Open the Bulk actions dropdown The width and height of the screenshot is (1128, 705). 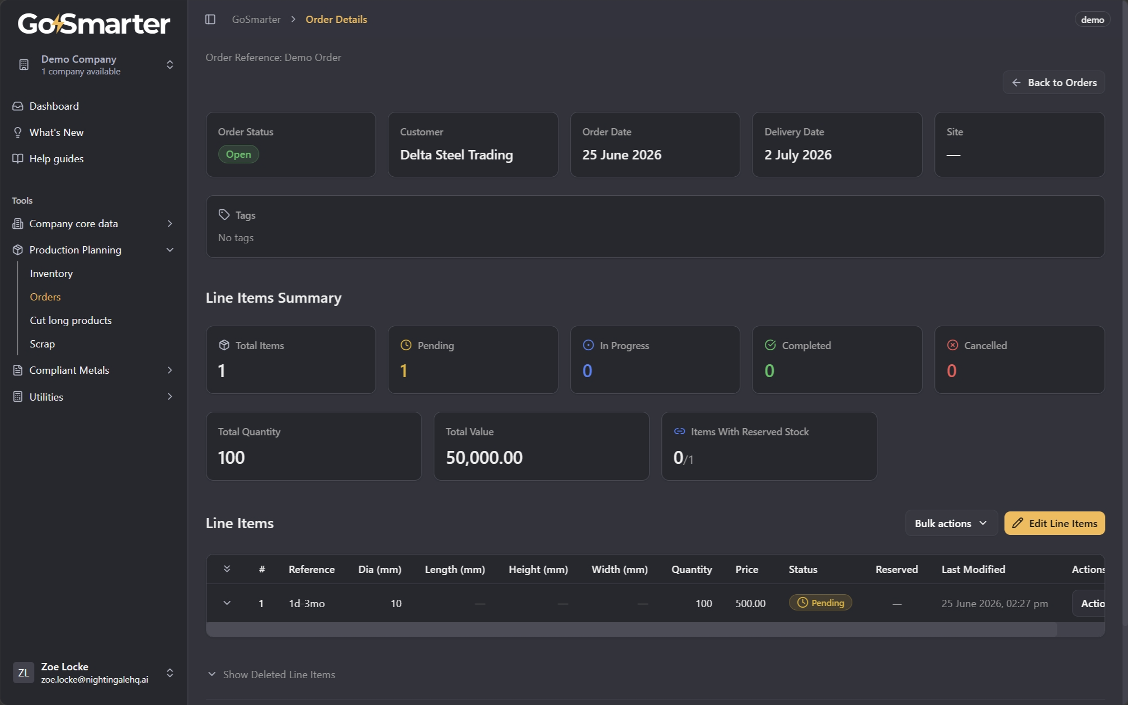point(951,523)
